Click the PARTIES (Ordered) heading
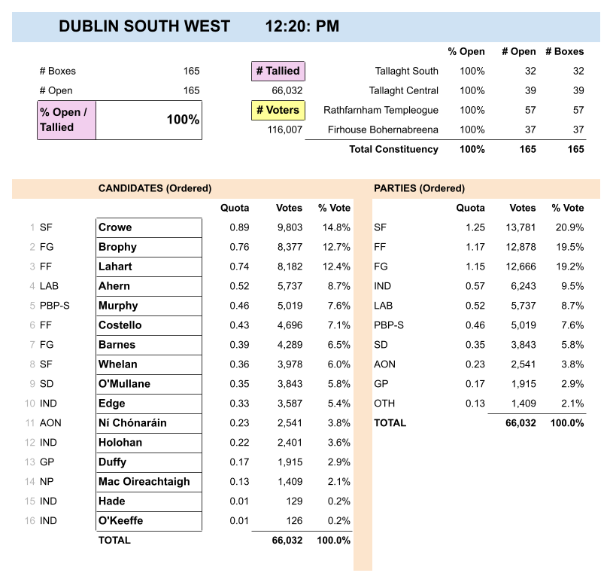This screenshot has width=613, height=579. pos(419,188)
